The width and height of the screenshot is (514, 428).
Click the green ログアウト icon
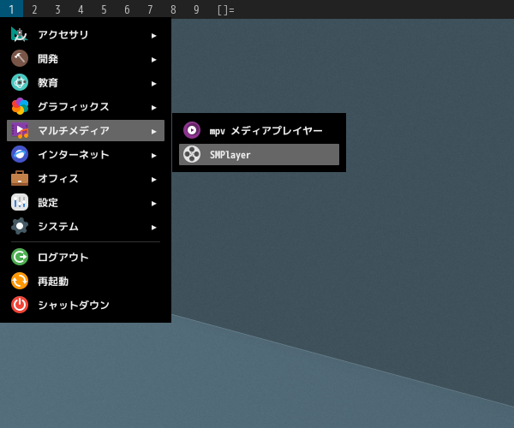[x=20, y=257]
